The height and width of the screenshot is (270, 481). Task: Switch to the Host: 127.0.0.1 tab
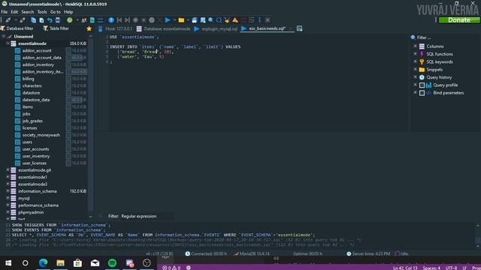115,28
